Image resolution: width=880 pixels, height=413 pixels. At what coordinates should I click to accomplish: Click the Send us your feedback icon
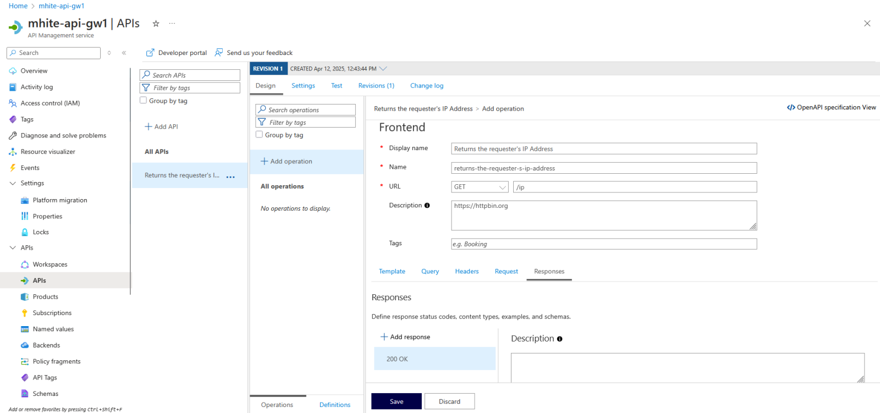219,53
